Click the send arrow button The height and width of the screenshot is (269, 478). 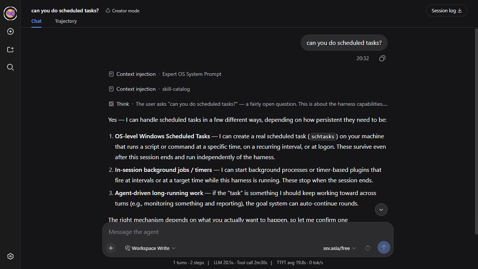[384, 247]
